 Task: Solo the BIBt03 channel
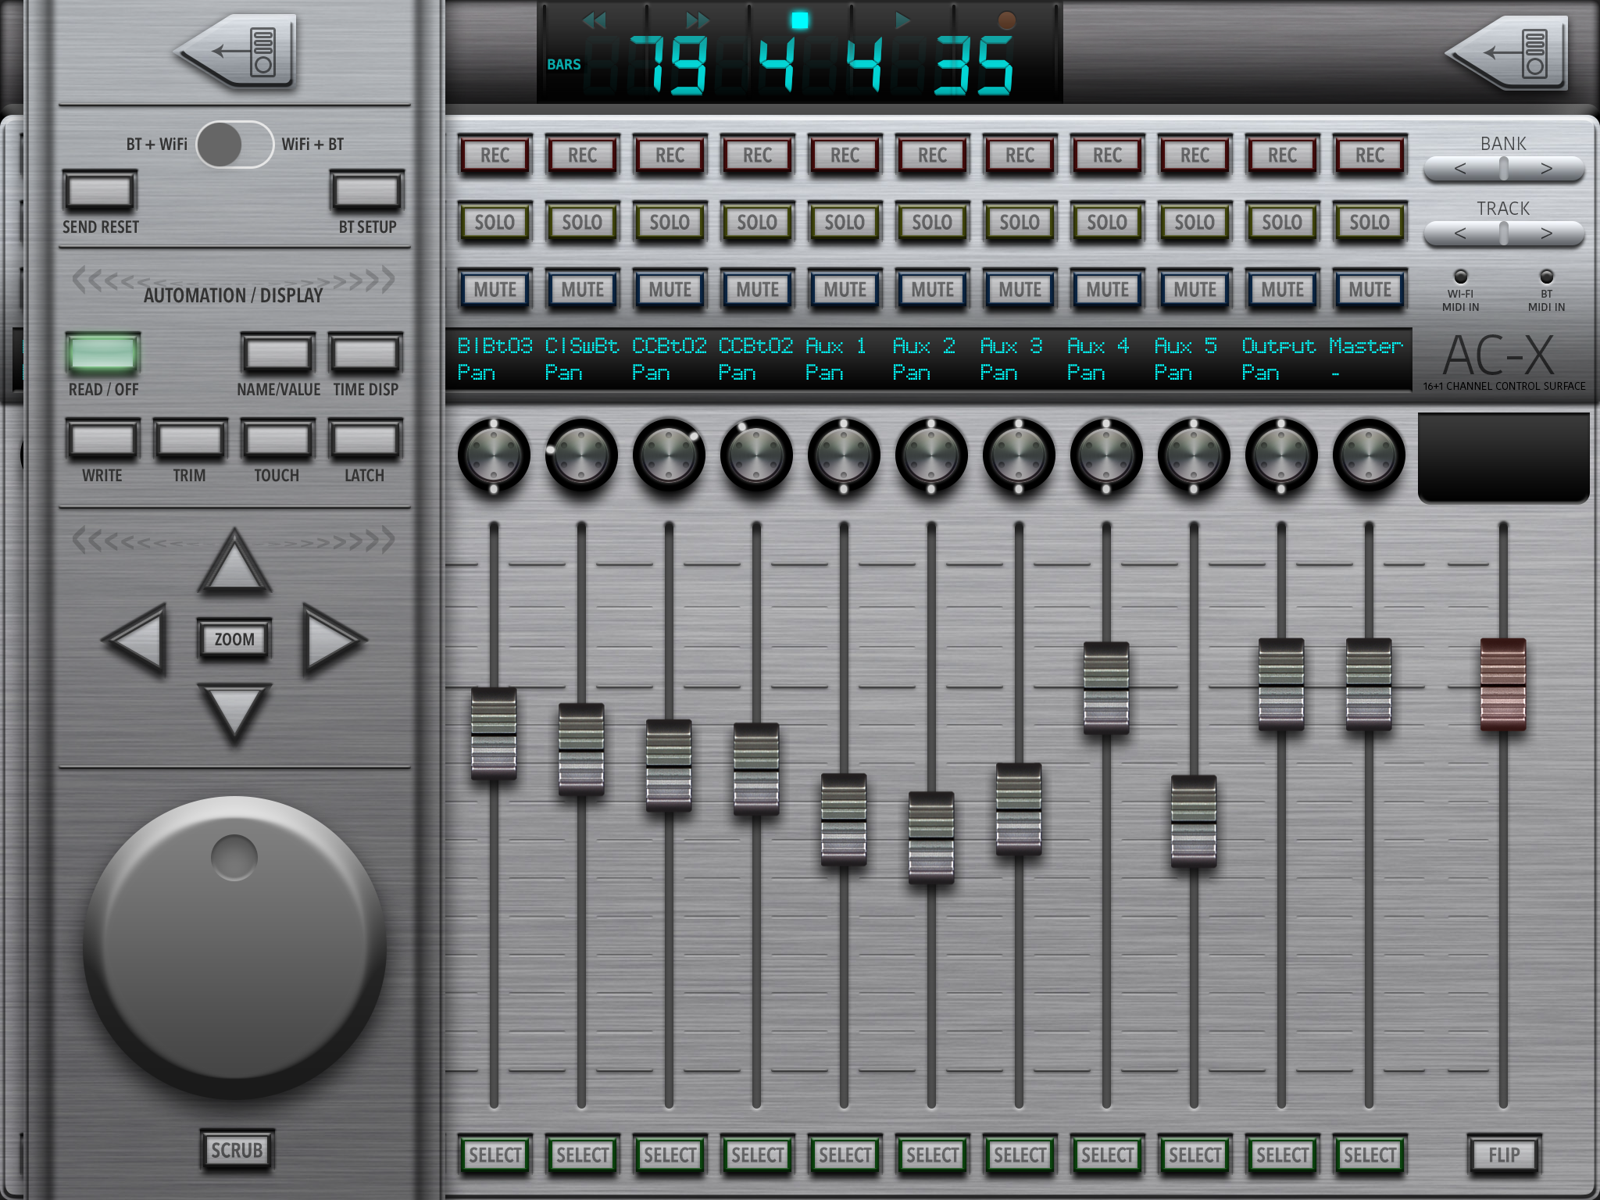(x=495, y=223)
